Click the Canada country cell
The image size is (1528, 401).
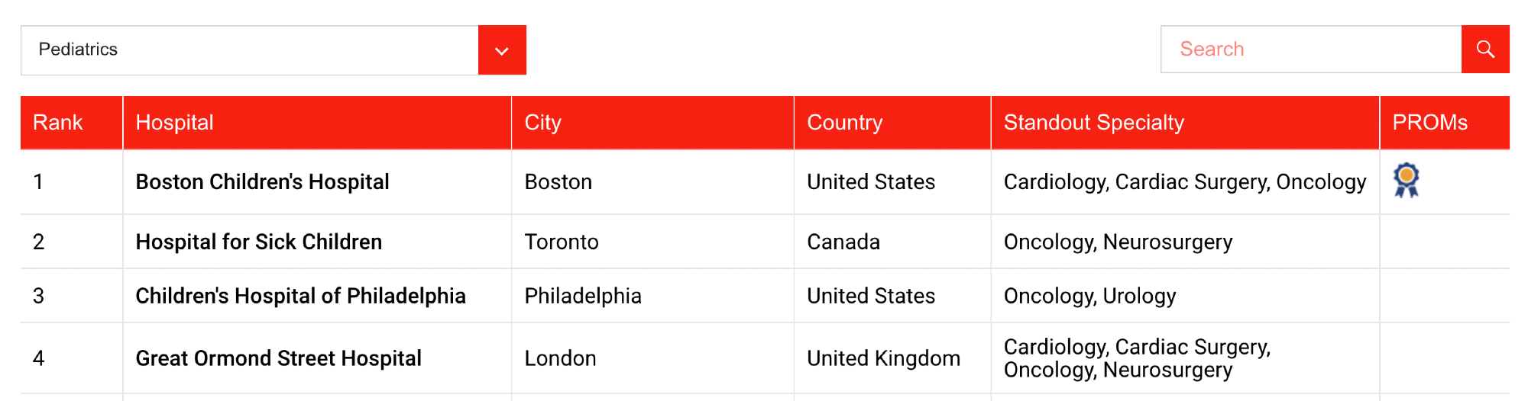point(843,242)
